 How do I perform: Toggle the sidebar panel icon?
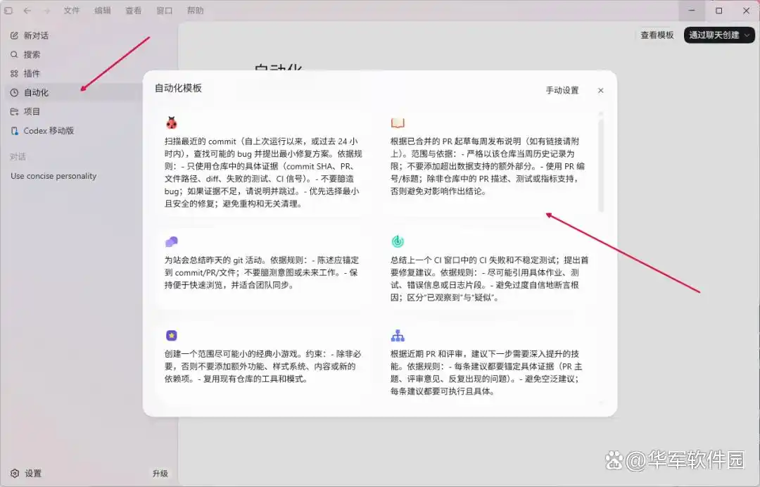[x=8, y=10]
